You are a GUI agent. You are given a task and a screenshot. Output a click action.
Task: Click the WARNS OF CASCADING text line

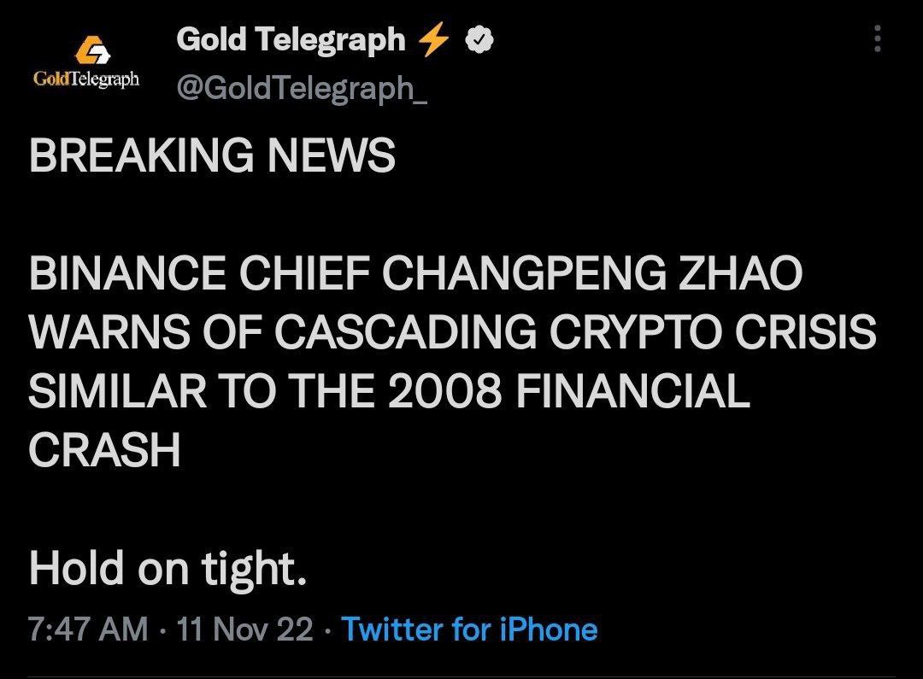coord(283,332)
